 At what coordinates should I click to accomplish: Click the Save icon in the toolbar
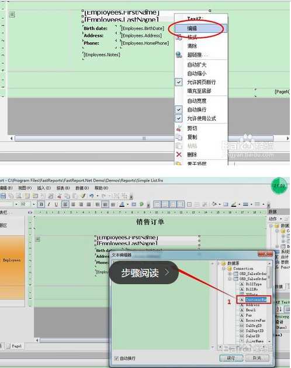pos(3,196)
